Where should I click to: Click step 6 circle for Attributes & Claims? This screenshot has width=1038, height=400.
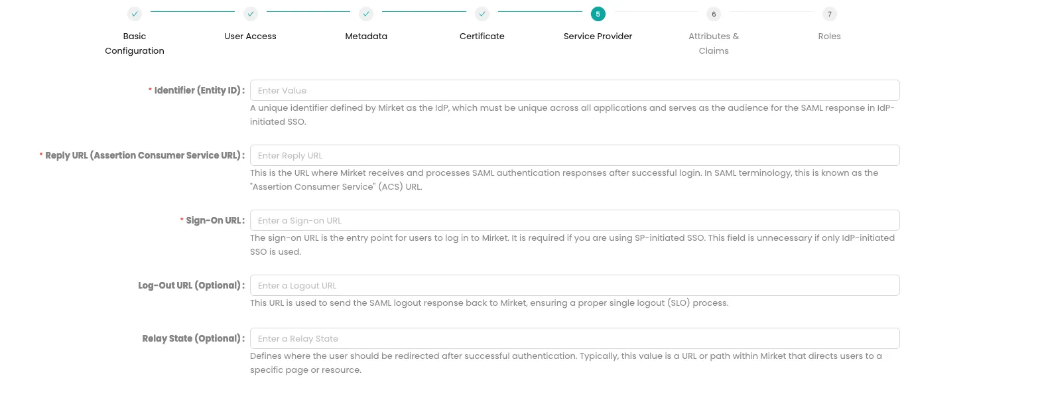click(714, 13)
